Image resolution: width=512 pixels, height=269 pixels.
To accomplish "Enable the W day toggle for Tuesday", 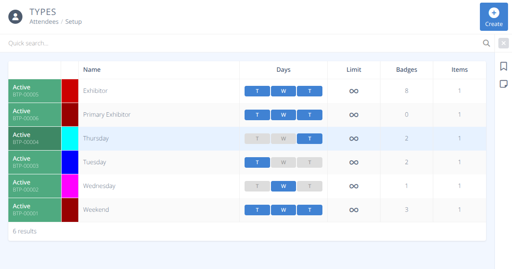I will pyautogui.click(x=283, y=162).
